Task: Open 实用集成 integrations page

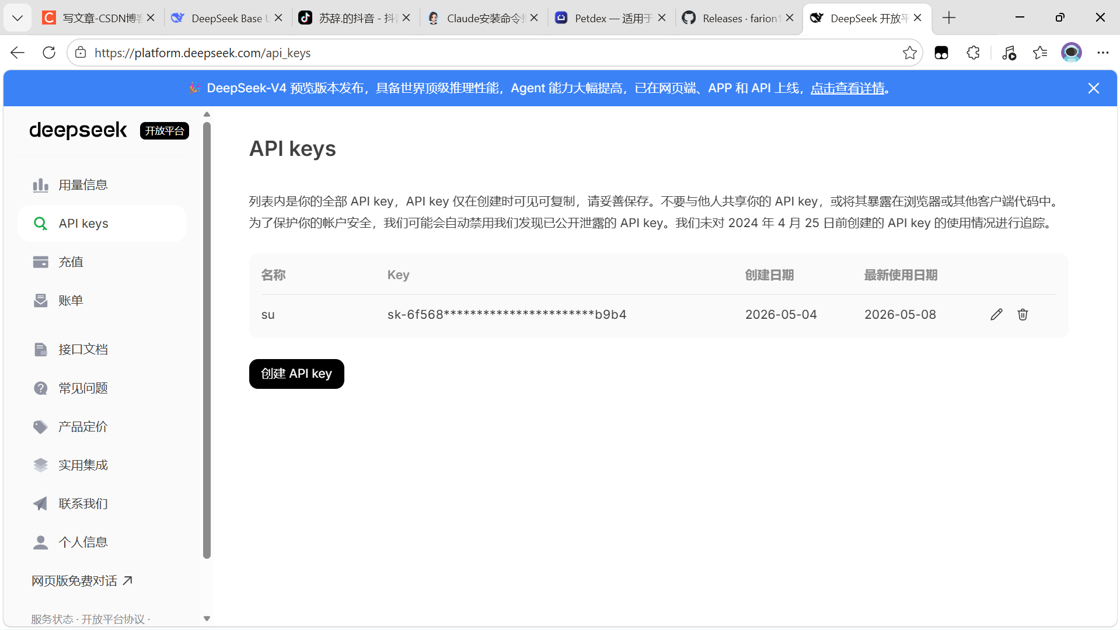Action: click(x=102, y=465)
